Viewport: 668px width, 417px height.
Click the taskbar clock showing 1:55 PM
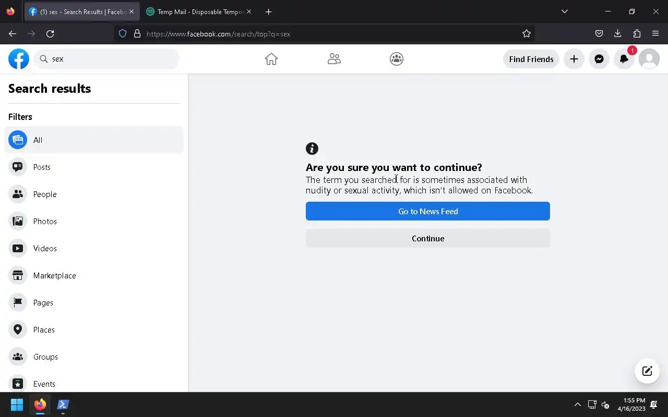point(631,404)
